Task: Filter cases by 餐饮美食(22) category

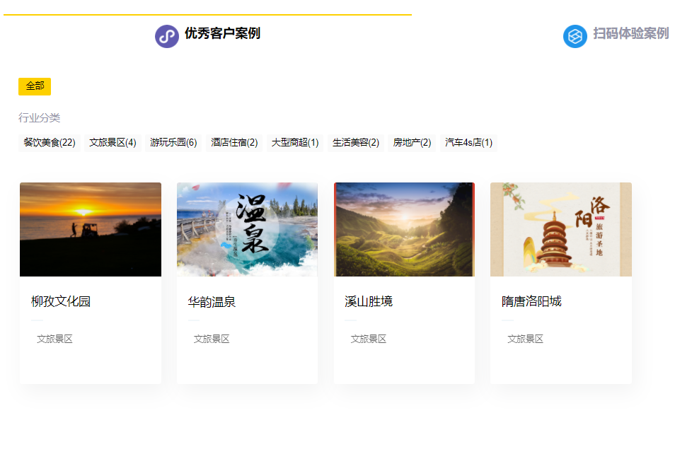Action: [48, 141]
